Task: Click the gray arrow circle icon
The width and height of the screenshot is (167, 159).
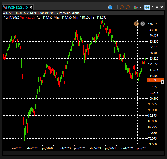Action: click(x=143, y=24)
